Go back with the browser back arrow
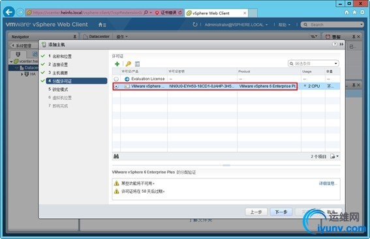This screenshot has width=370, height=239. point(8,12)
